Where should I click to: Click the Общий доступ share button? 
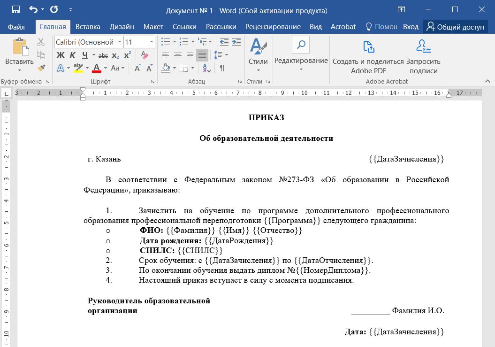(x=455, y=27)
